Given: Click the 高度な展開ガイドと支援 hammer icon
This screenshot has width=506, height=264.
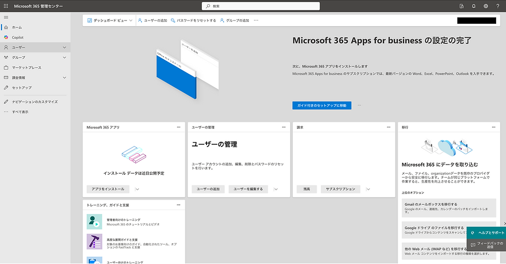Looking at the screenshot, I should [94, 242].
